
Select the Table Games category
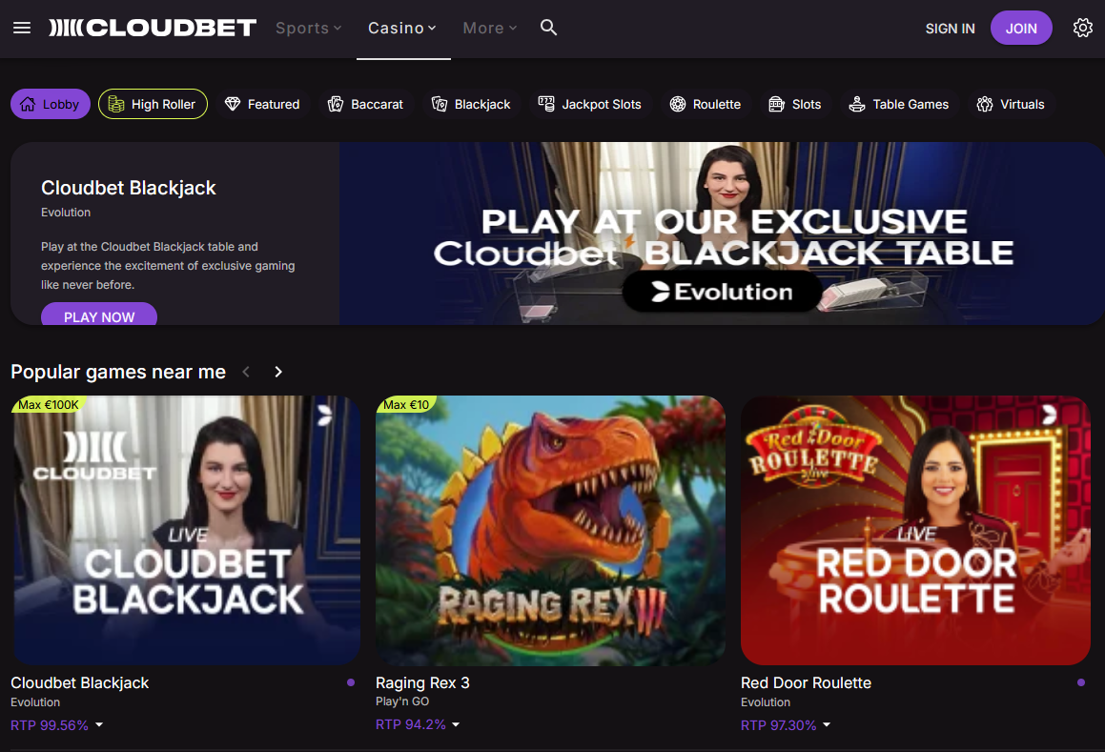(899, 104)
